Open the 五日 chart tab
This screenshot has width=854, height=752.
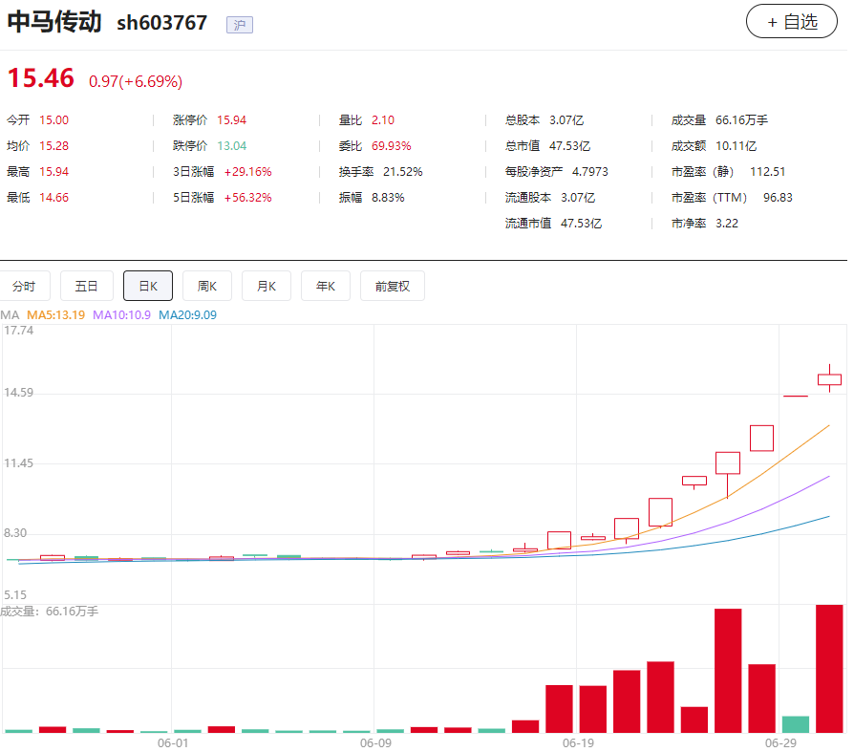[x=87, y=286]
